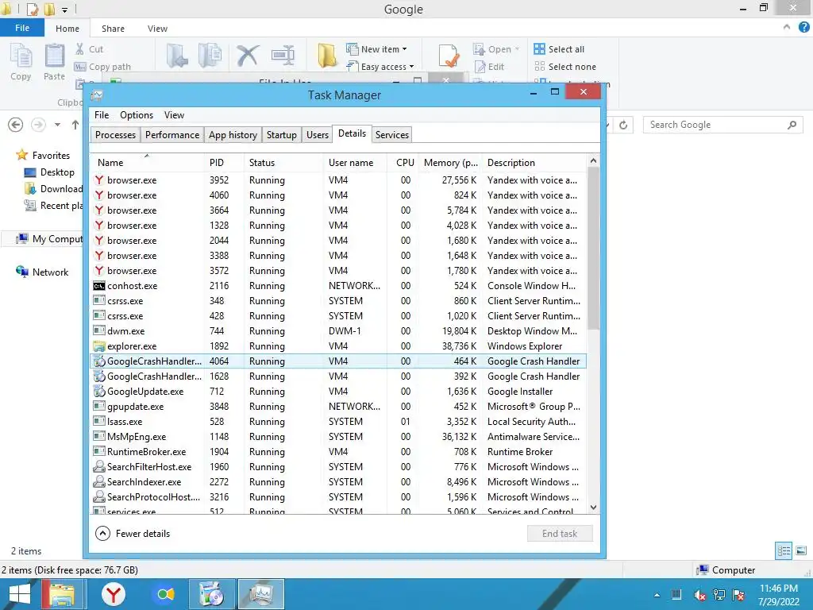Select the lsass.exe process row
Viewport: 813px width, 610px height.
tap(338, 421)
